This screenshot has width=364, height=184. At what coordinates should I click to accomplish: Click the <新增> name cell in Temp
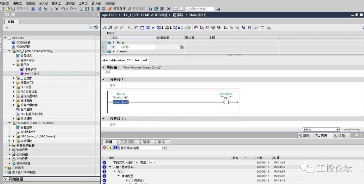pyautogui.click(x=136, y=47)
